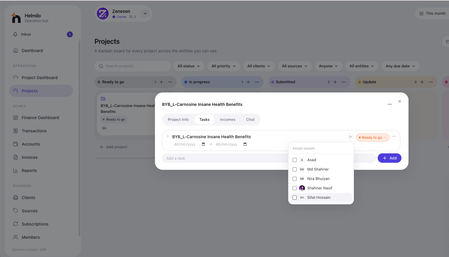Open the Ready to go status dropdown

[x=373, y=137]
